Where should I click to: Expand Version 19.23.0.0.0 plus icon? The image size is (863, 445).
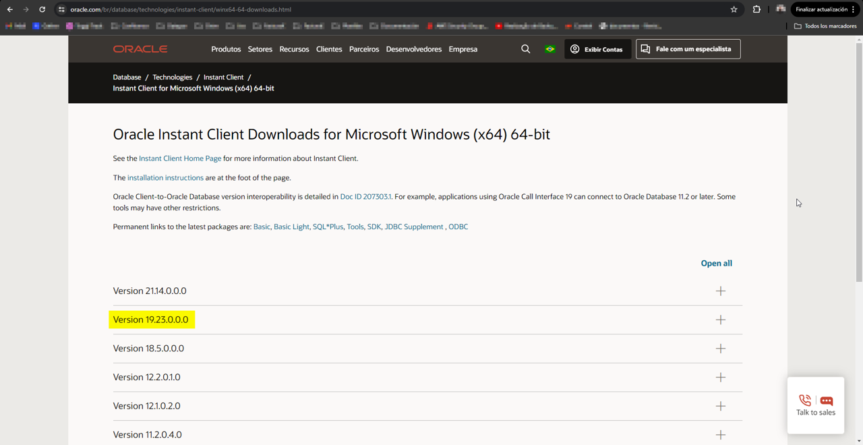click(721, 320)
